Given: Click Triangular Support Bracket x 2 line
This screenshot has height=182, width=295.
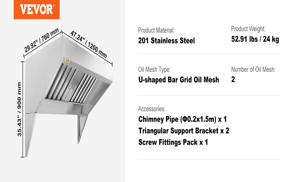Looking at the screenshot, I should [184, 131].
